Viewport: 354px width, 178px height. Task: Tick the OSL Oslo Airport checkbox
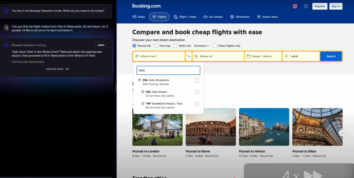(197, 92)
